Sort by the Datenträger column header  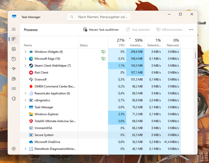[x=153, y=42]
